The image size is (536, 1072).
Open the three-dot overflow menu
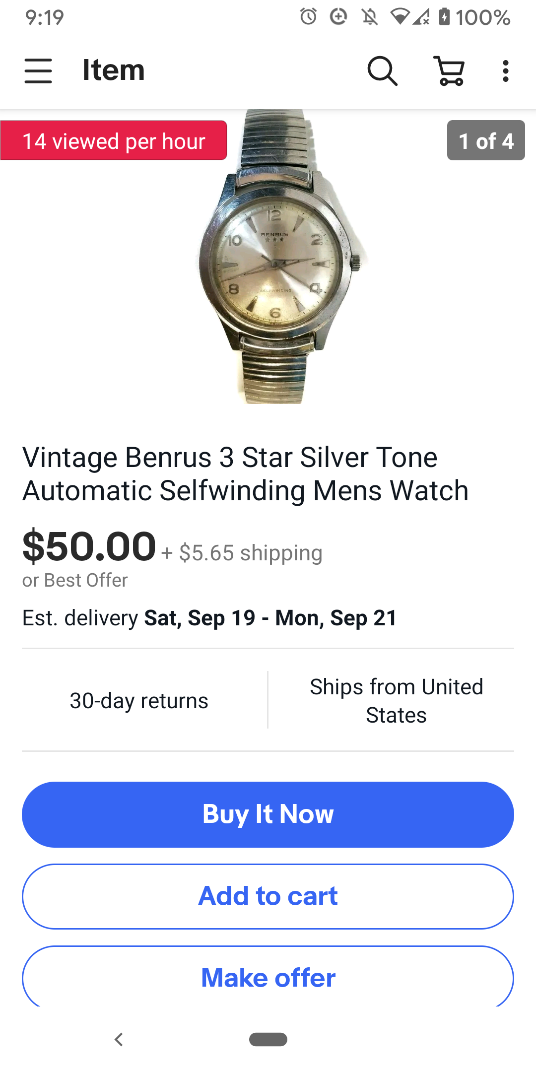(x=505, y=71)
